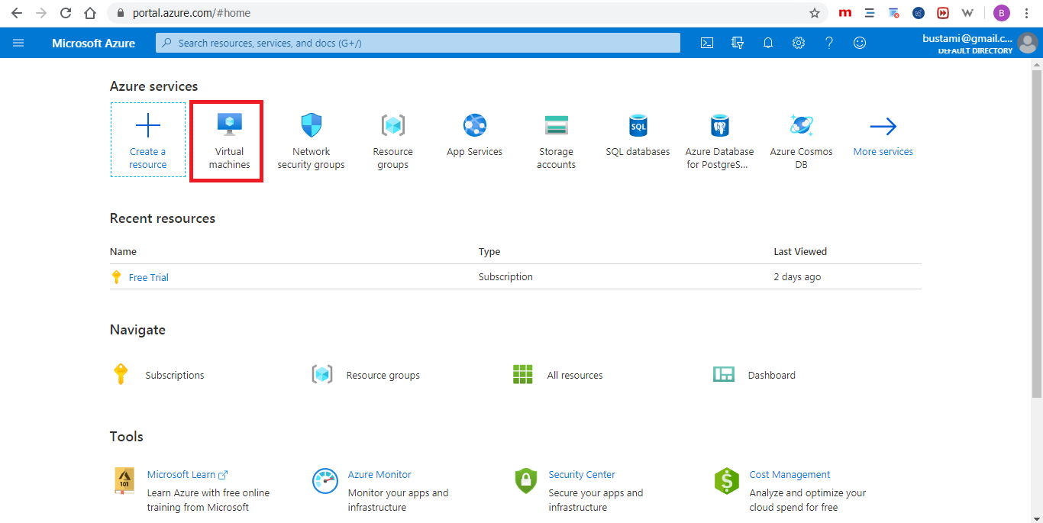Open the Cost Management link
The width and height of the screenshot is (1043, 523).
click(x=790, y=475)
